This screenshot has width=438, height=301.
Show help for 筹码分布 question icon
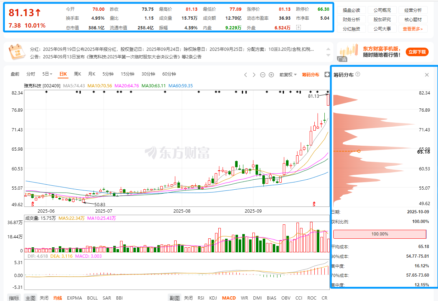(x=358, y=74)
